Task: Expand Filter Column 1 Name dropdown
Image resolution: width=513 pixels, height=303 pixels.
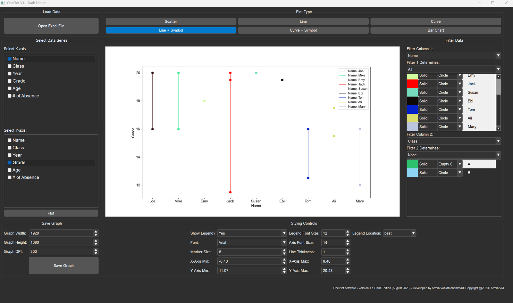Action: point(498,56)
